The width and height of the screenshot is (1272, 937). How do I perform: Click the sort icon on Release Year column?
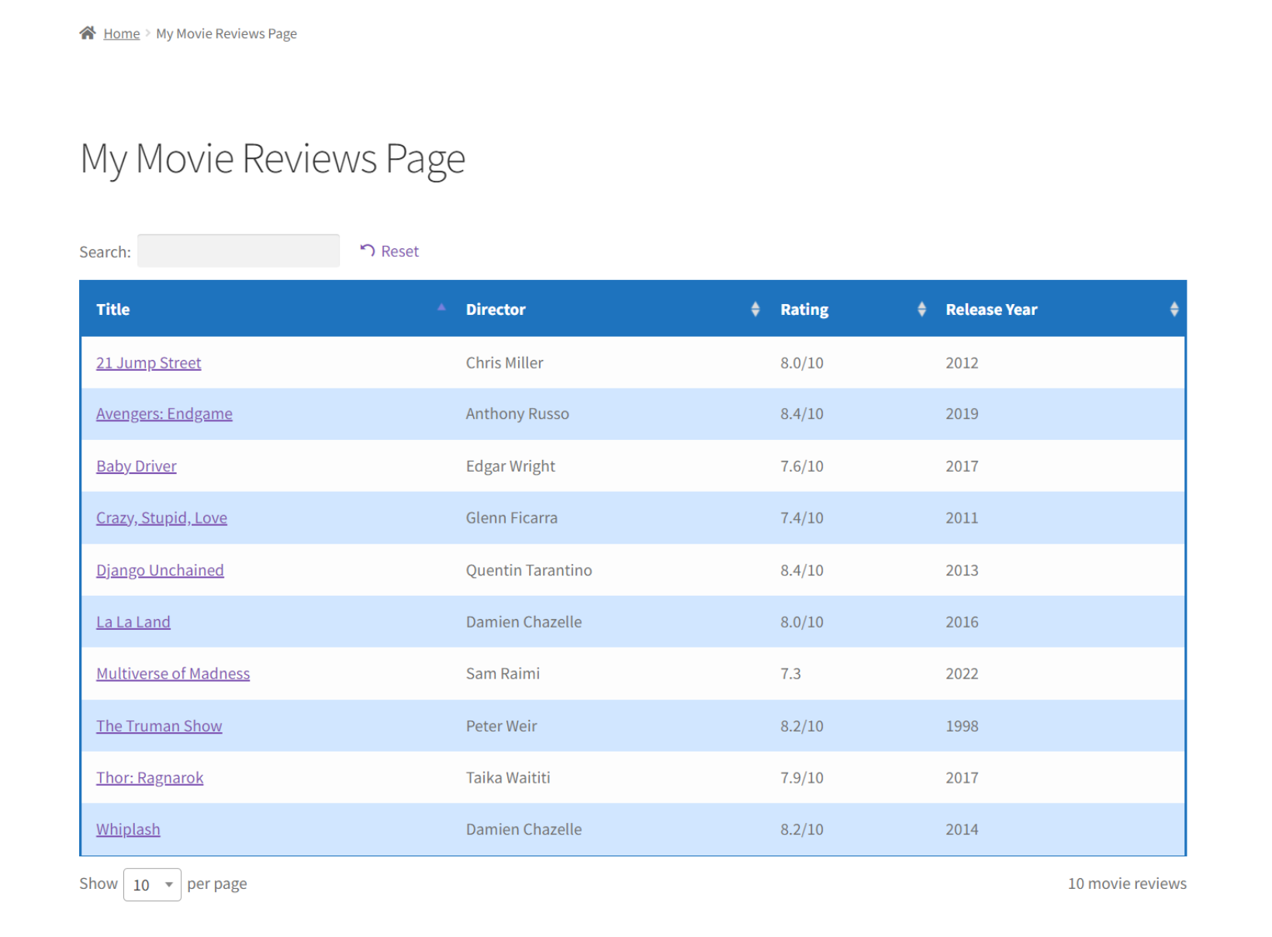click(x=1174, y=309)
